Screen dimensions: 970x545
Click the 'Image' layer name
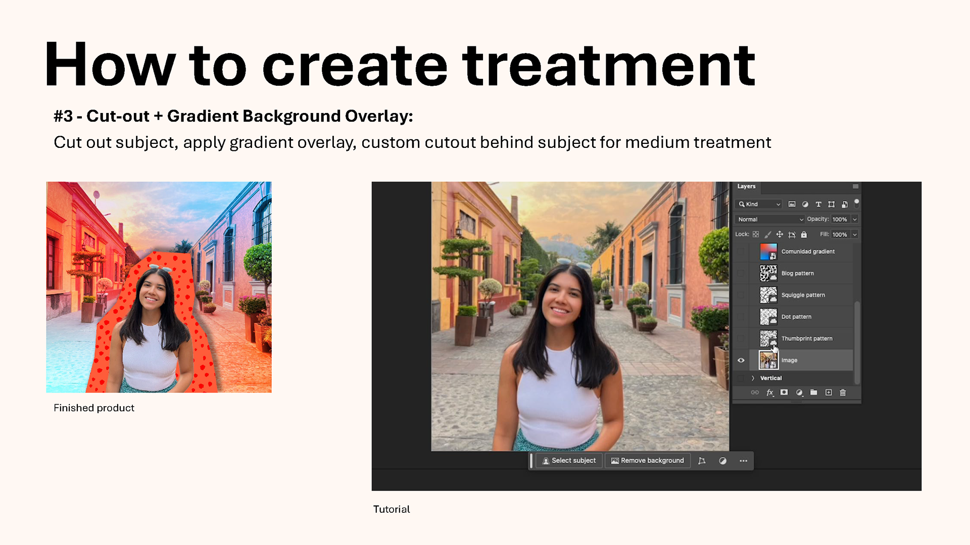[x=789, y=360]
